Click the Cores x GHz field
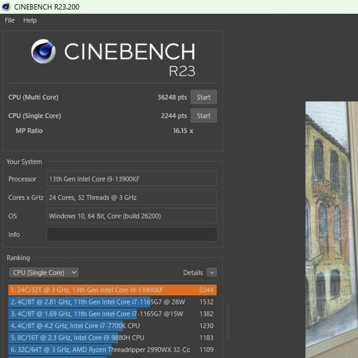 132,197
